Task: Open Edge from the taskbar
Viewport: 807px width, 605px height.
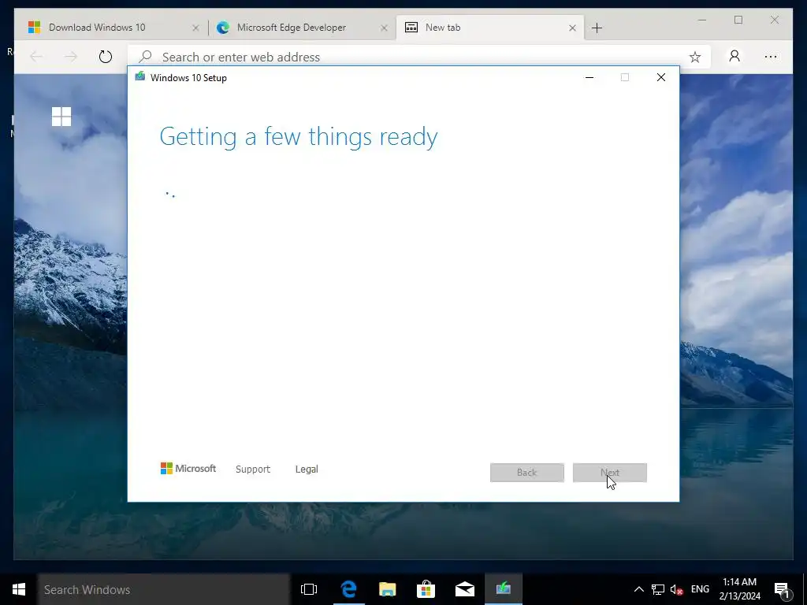Action: [348, 589]
